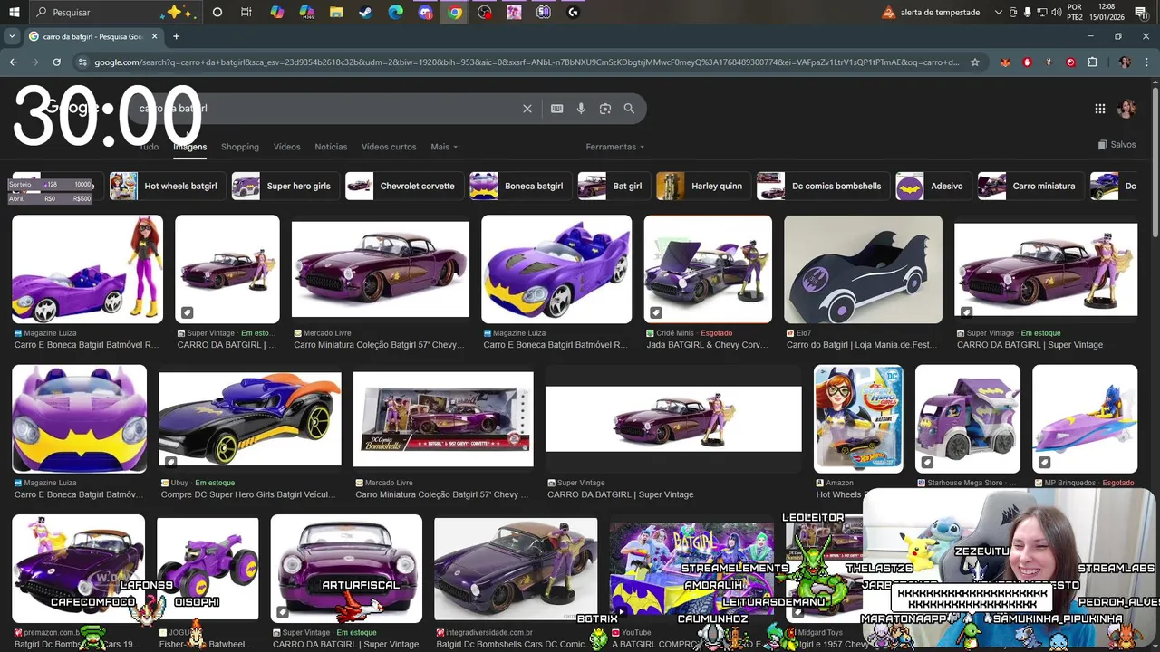Viewport: 1160px width, 652px height.
Task: Open Microsoft Edge from the taskbar
Action: [395, 13]
